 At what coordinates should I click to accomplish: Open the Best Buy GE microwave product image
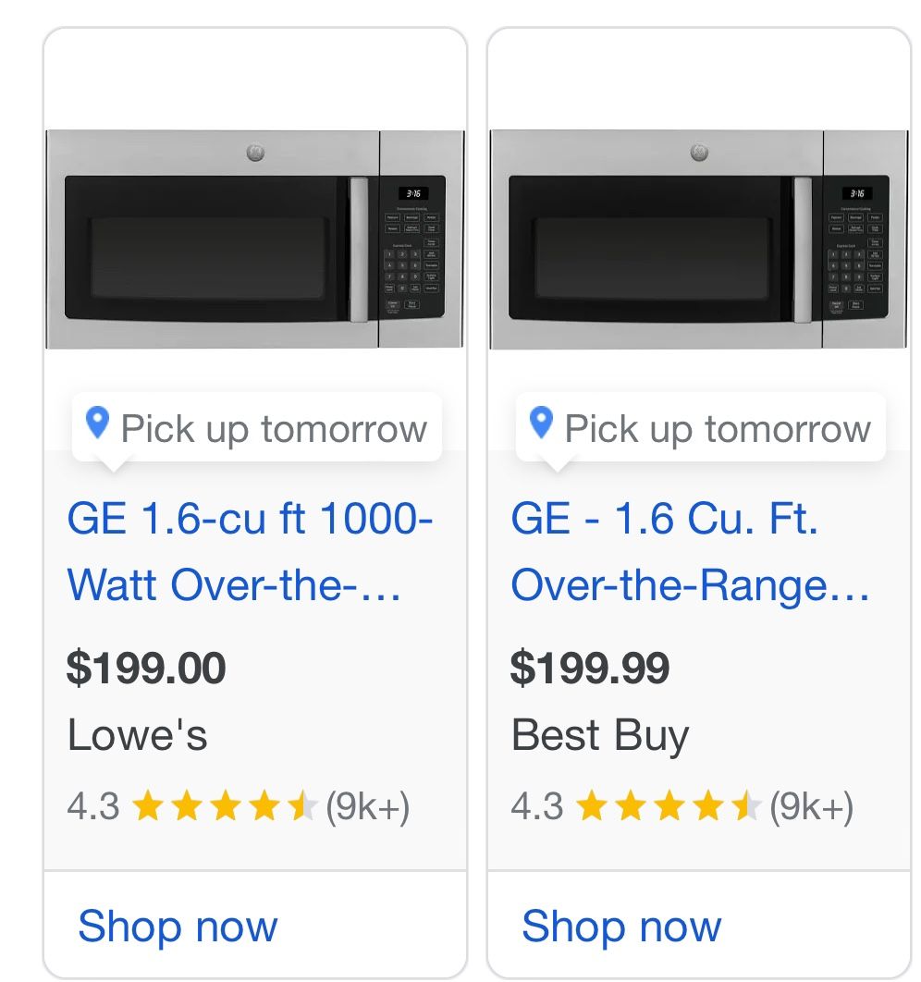pyautogui.click(x=698, y=239)
